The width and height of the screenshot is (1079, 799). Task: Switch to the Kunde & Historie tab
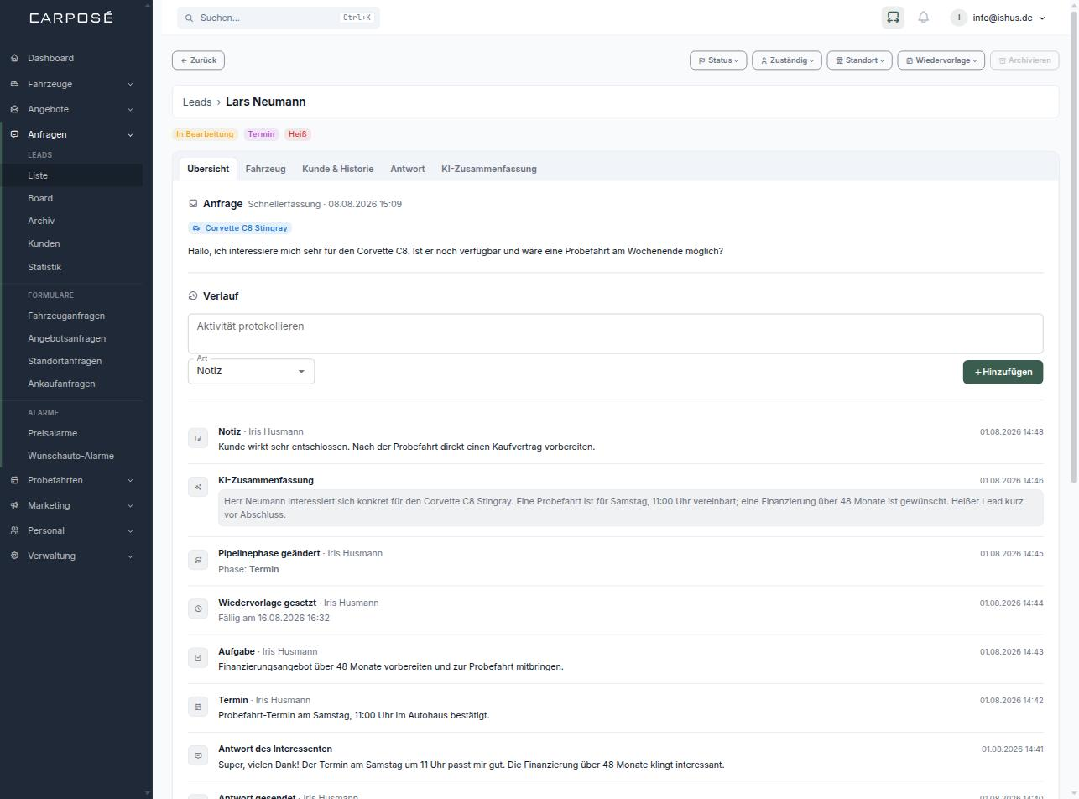(337, 169)
